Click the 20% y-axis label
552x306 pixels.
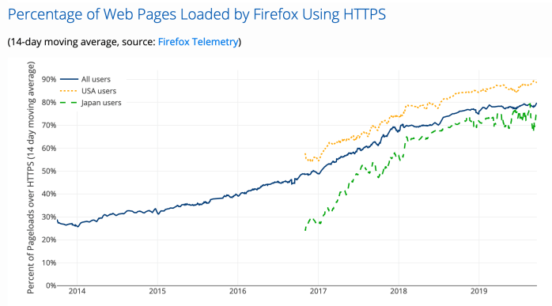pos(49,240)
